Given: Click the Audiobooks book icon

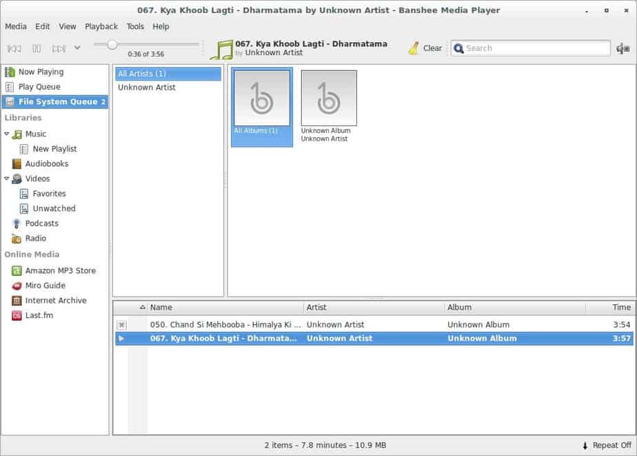Looking at the screenshot, I should [x=17, y=163].
